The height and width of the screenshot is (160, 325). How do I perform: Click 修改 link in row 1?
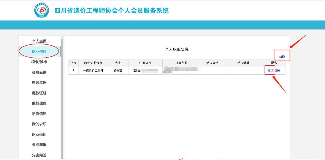pos(271,70)
